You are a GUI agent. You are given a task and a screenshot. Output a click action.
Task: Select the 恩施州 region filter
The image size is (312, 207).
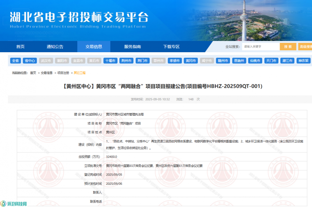[x=239, y=61]
